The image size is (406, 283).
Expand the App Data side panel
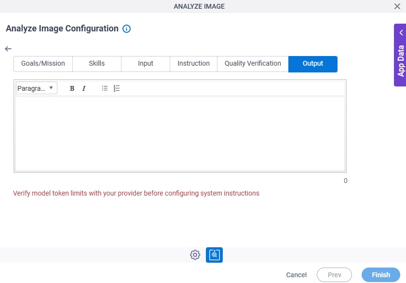click(x=400, y=55)
